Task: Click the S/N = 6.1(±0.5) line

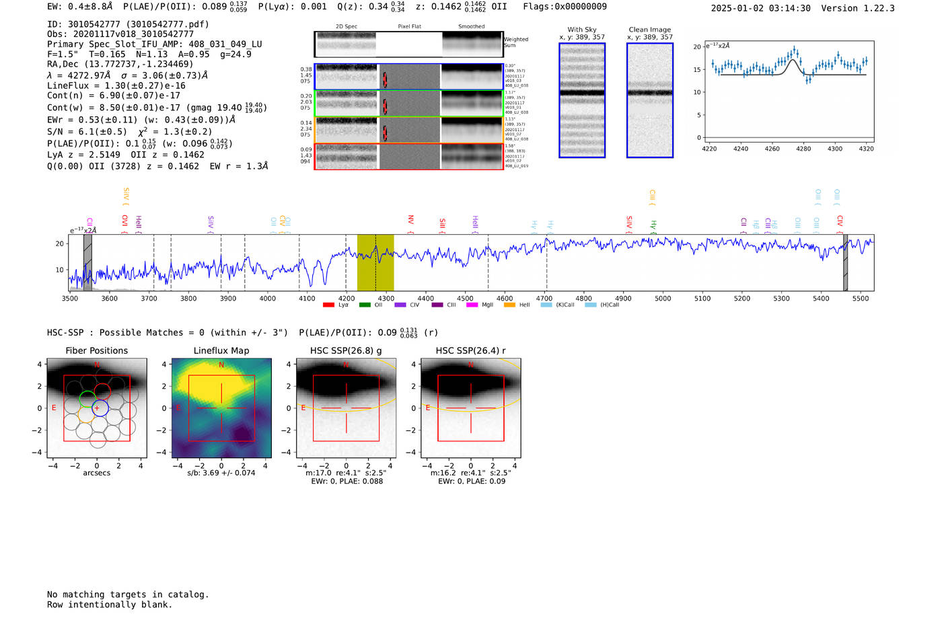Action: [x=129, y=132]
